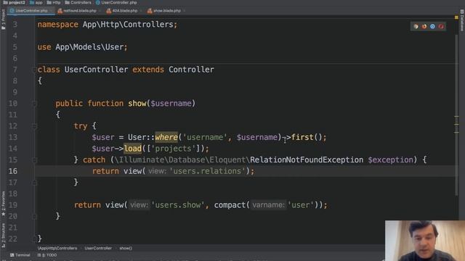The height and width of the screenshot is (261, 465).
Task: Click \App\Http\Controllers in bottom breadcrumb
Action: 57,248
